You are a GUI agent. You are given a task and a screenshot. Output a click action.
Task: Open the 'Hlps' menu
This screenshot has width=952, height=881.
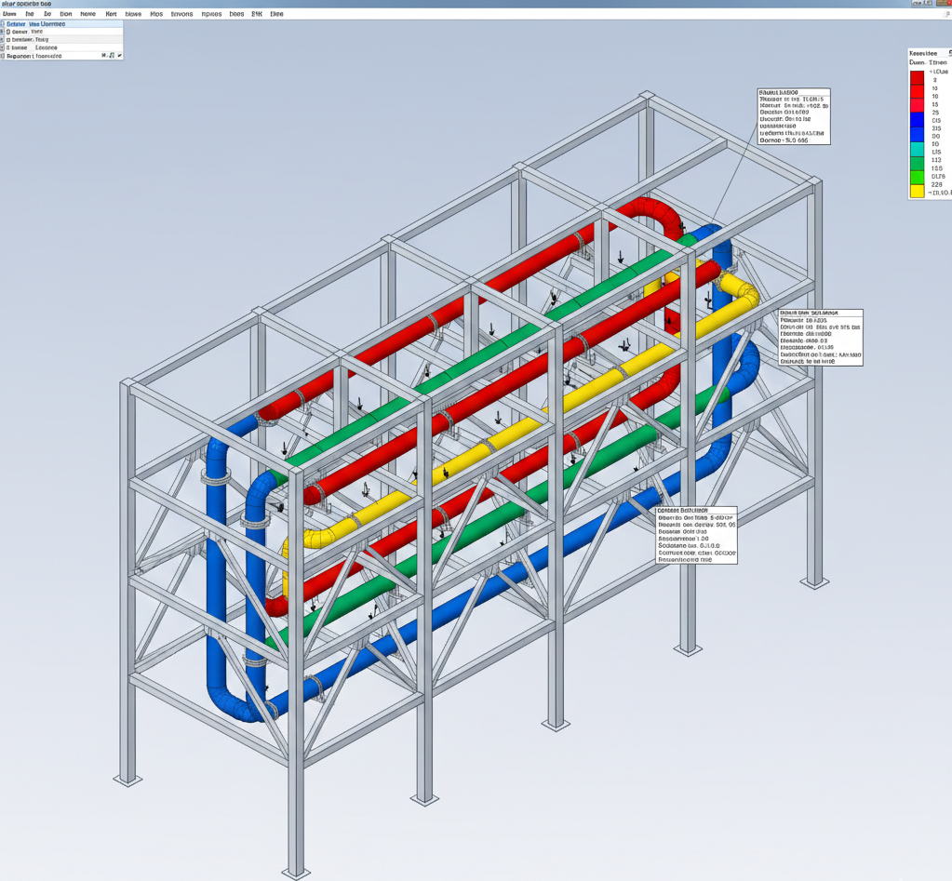click(155, 15)
